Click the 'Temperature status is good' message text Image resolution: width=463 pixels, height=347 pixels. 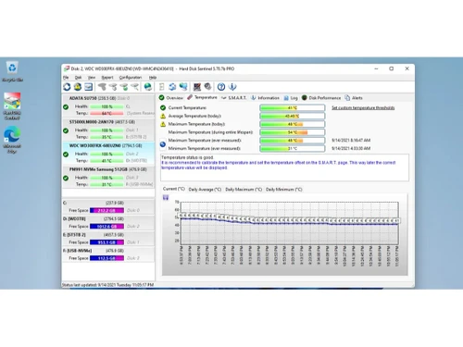click(187, 157)
